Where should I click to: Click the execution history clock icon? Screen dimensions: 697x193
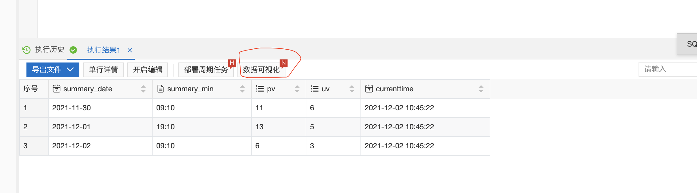coord(26,50)
